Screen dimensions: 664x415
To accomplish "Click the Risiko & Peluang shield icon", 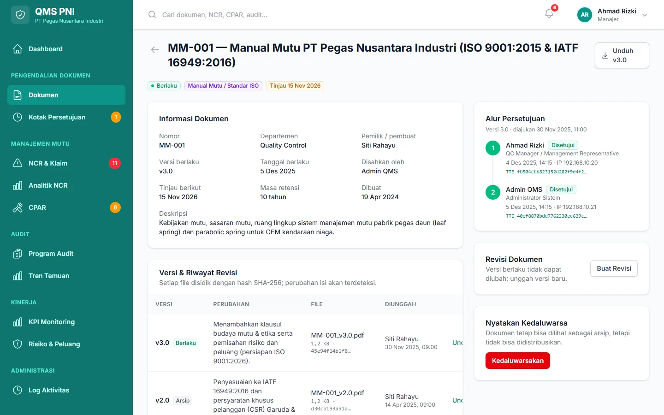I will point(18,344).
